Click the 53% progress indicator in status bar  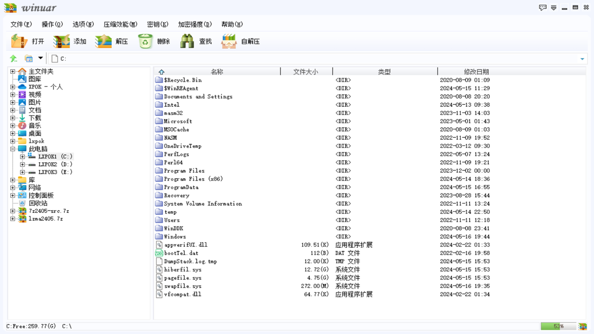coord(559,326)
